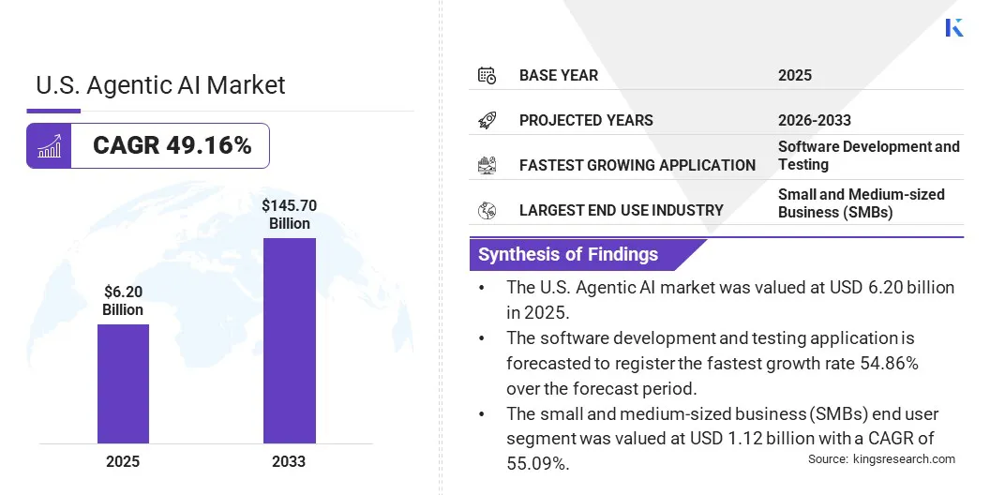Screen dimensions: 990x495
Task: Click the rocket icon next to Projected Years
Action: point(487,120)
